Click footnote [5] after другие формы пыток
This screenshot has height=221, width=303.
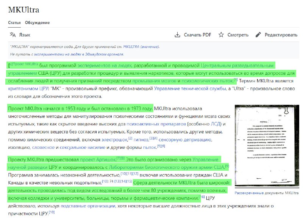coord(159,146)
